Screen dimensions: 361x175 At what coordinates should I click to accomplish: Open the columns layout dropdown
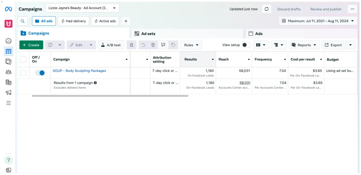(261, 45)
